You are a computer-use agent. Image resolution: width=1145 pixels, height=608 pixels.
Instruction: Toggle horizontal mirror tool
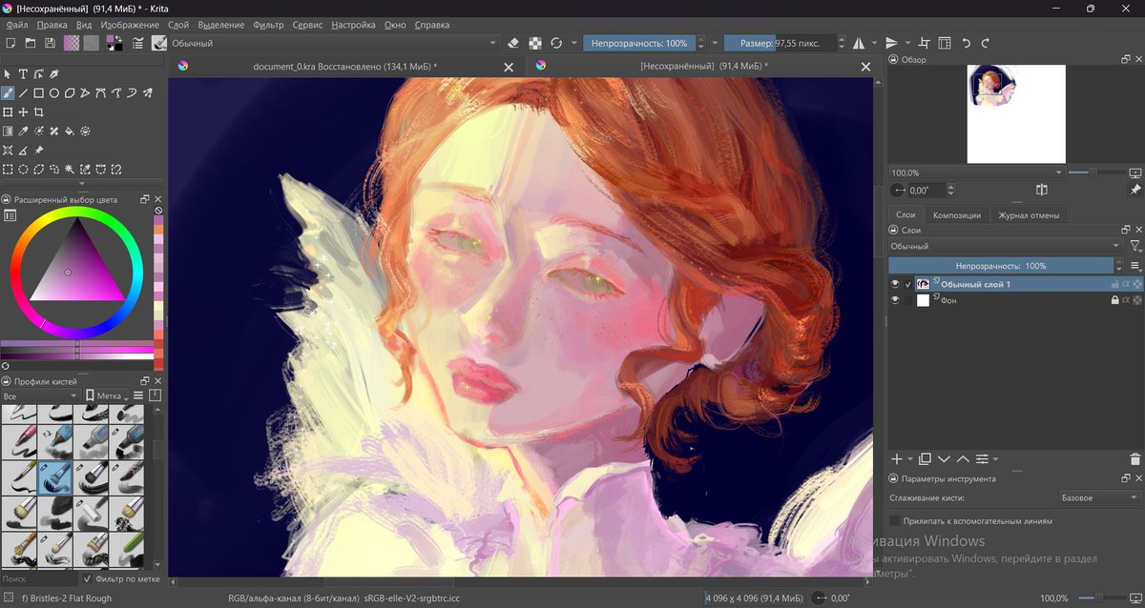click(859, 43)
